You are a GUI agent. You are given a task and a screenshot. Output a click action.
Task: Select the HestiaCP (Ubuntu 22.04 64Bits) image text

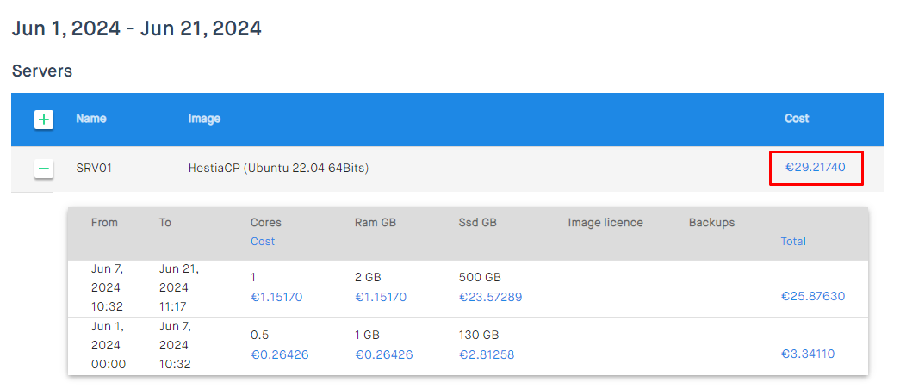[x=278, y=169]
